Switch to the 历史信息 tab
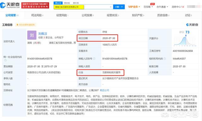This screenshot has width=202, height=121. [x=163, y=15]
